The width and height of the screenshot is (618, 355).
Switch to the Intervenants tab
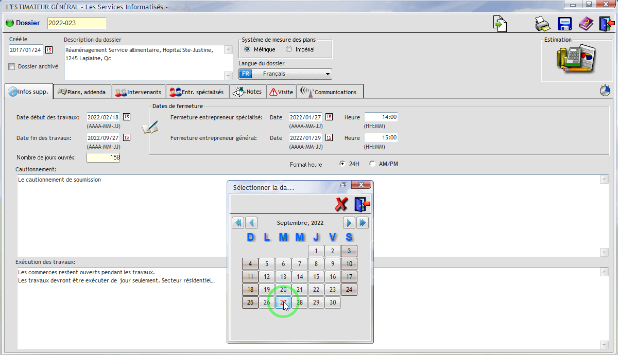139,92
